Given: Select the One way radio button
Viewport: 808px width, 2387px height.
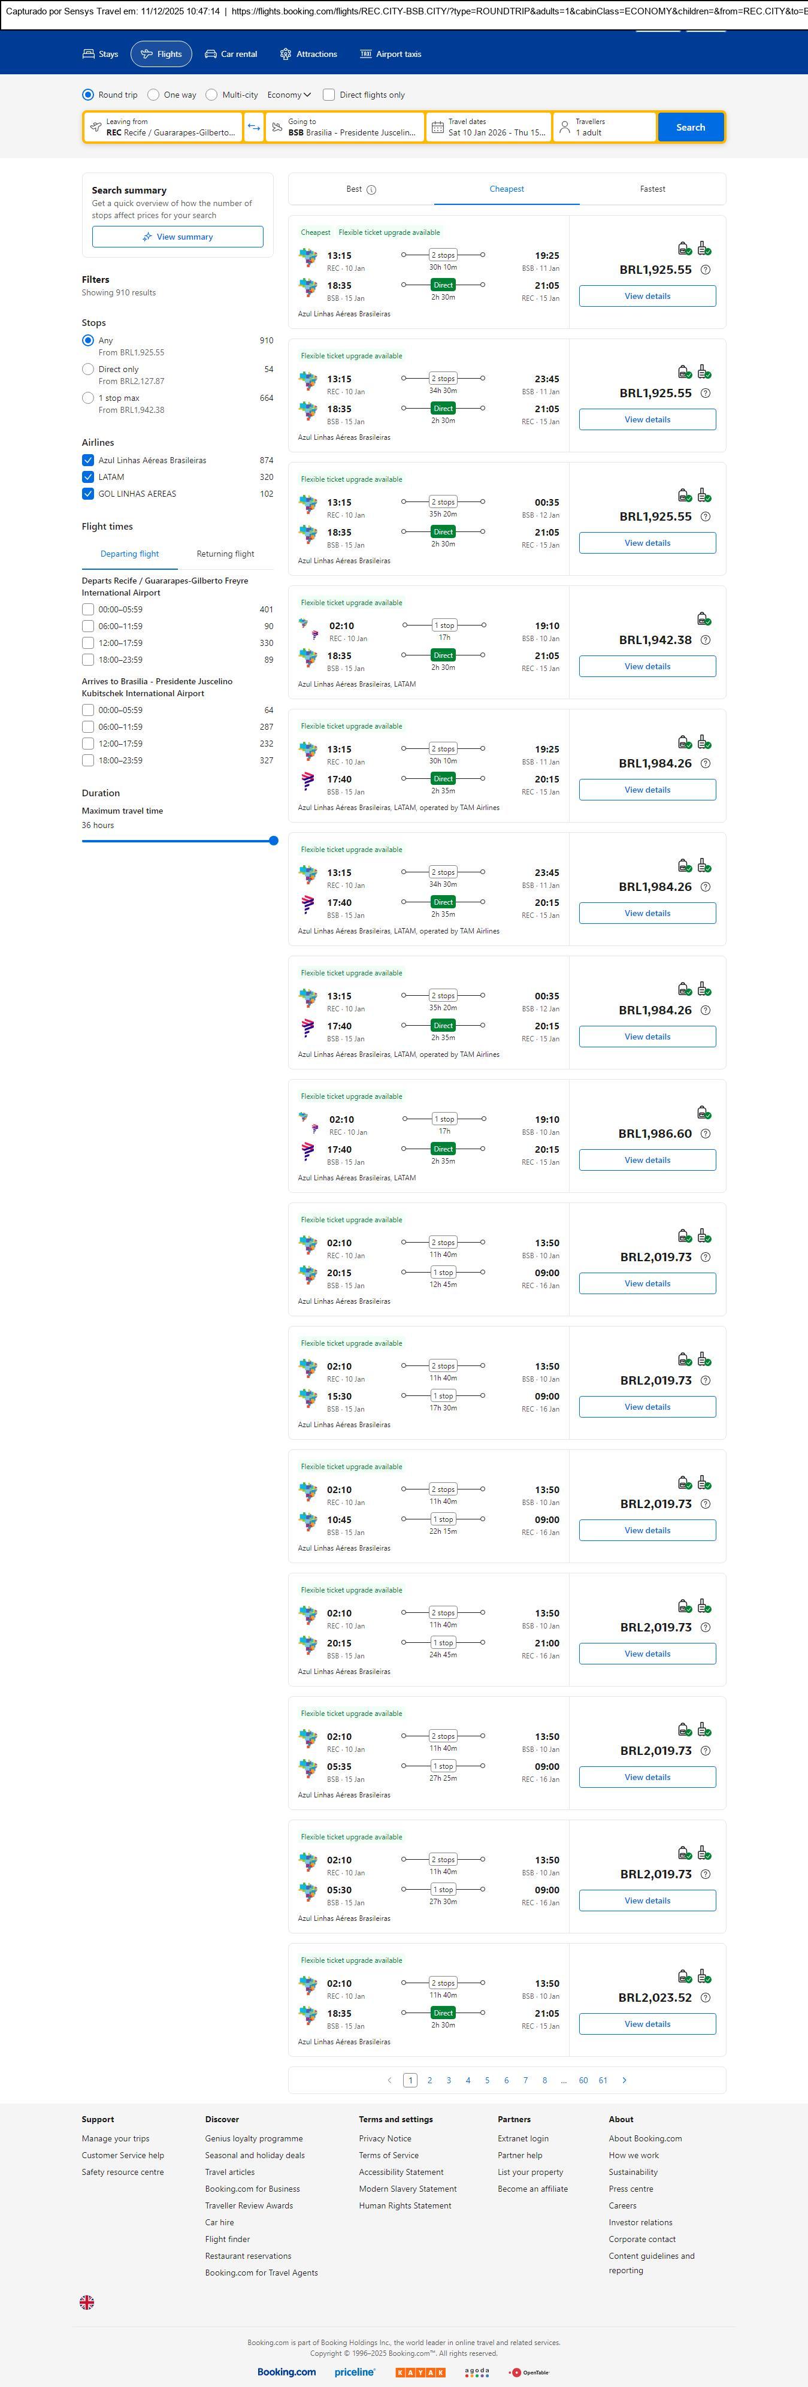Looking at the screenshot, I should [x=154, y=95].
